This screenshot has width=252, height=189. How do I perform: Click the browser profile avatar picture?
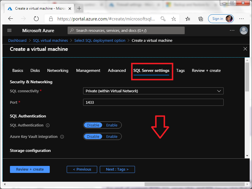click(229, 19)
